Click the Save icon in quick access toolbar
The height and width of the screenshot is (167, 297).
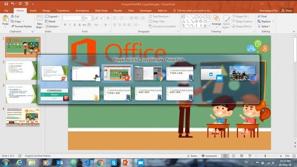pyautogui.click(x=6, y=4)
